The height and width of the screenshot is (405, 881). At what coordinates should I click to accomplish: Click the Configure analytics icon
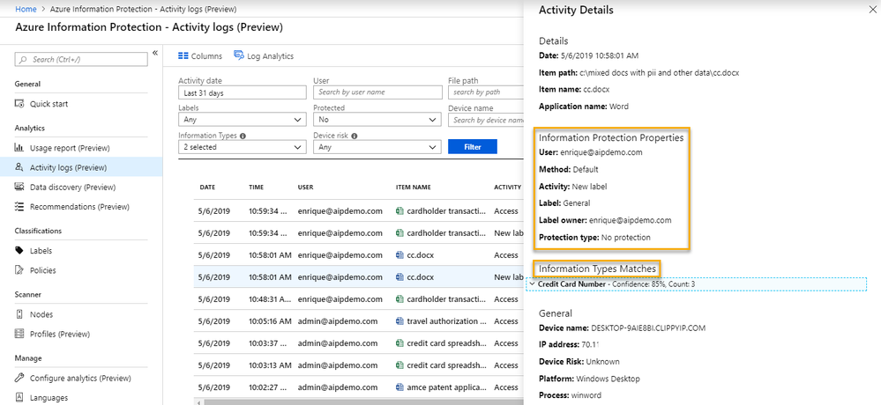[21, 378]
